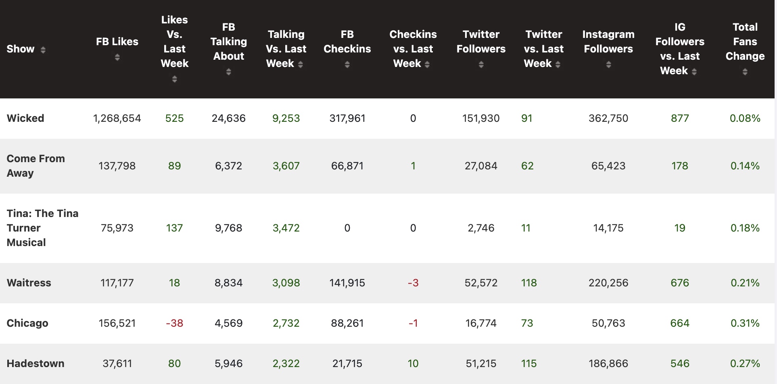Screen dimensions: 777x384
Task: Open the Chicago show entry
Action: pyautogui.click(x=27, y=323)
